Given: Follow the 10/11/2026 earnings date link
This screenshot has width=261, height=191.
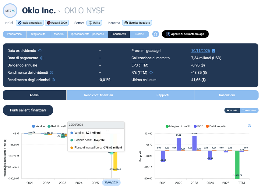Looking at the screenshot, I should pos(200,51).
